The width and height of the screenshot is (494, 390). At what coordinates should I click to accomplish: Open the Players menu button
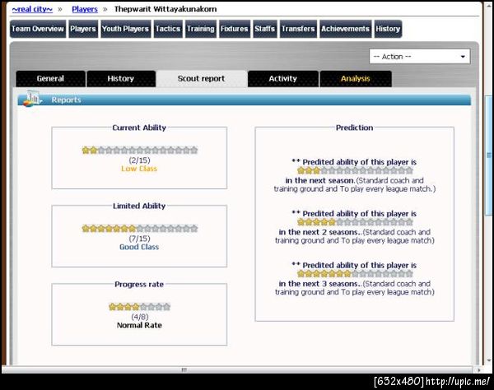[83, 29]
